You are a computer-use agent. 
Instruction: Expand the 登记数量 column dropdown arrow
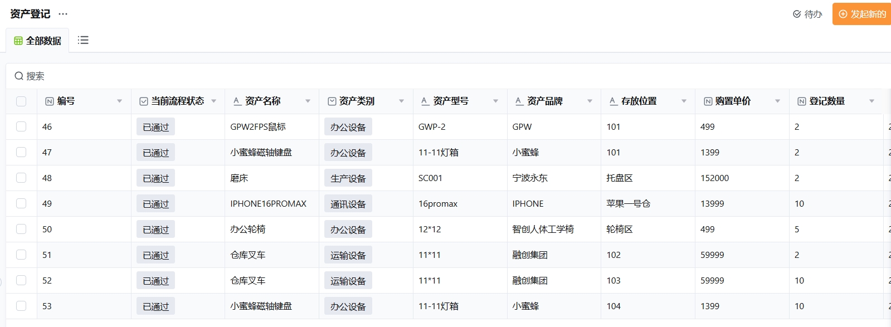coord(871,101)
